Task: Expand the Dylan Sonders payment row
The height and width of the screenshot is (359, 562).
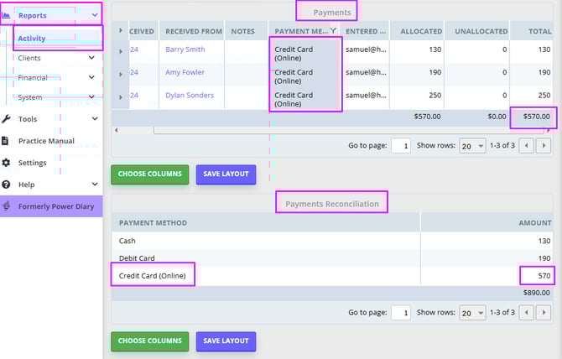Action: click(x=120, y=96)
